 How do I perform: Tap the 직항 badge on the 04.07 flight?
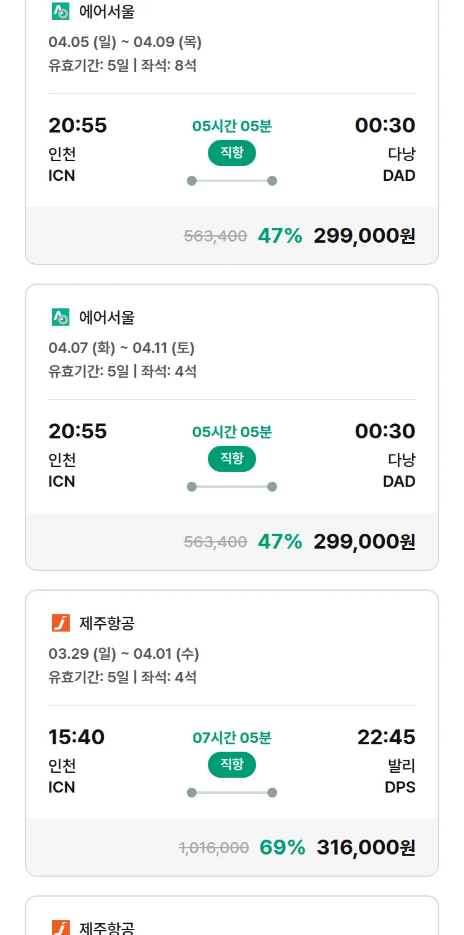pyautogui.click(x=231, y=459)
